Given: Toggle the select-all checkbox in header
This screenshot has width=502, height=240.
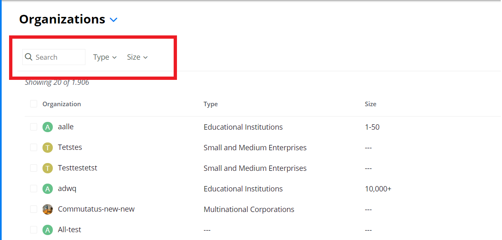Looking at the screenshot, I should tap(34, 104).
